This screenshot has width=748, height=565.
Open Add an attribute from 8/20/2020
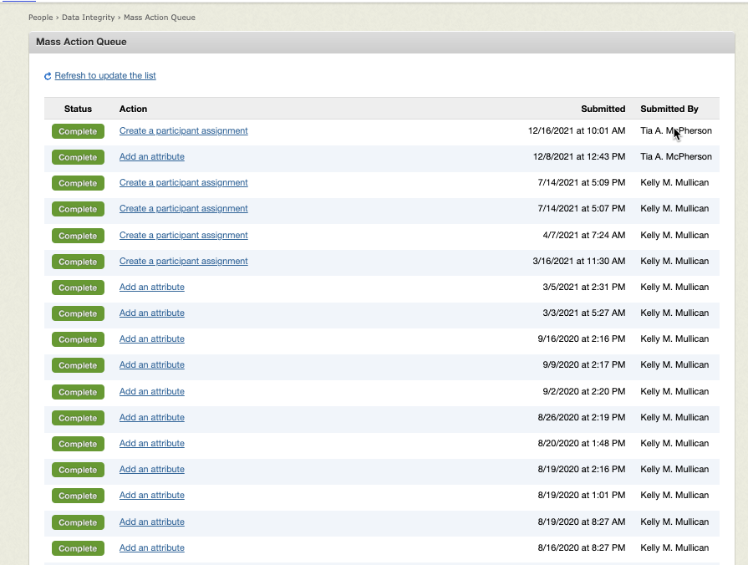tap(152, 443)
